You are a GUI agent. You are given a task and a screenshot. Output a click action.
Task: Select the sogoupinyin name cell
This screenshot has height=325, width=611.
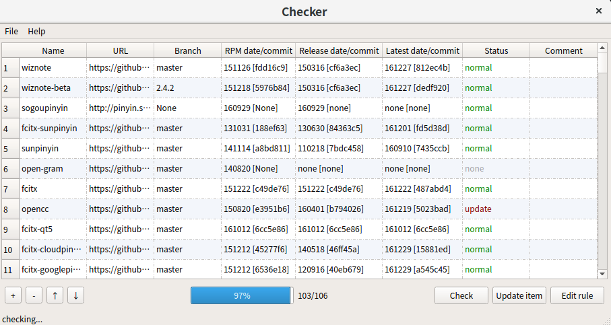coord(53,108)
